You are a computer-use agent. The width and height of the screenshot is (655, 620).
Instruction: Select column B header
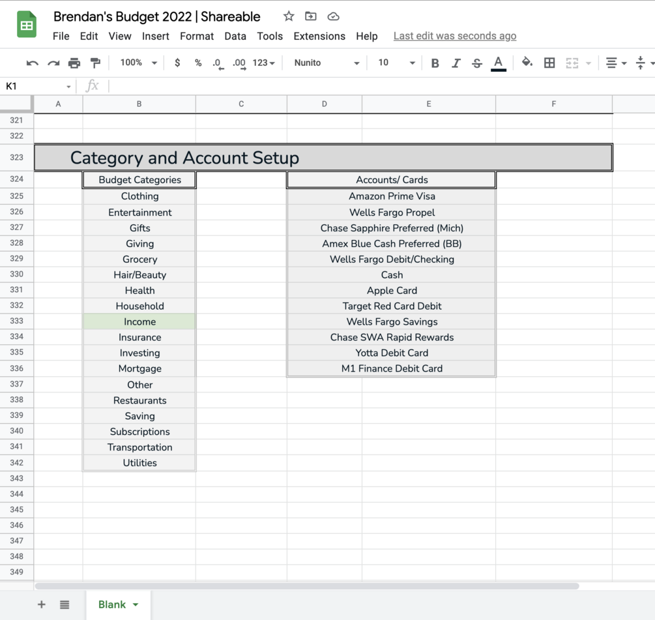139,104
